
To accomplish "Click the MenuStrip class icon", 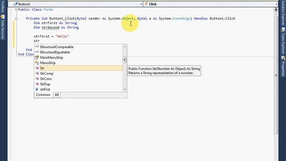I will [37, 63].
